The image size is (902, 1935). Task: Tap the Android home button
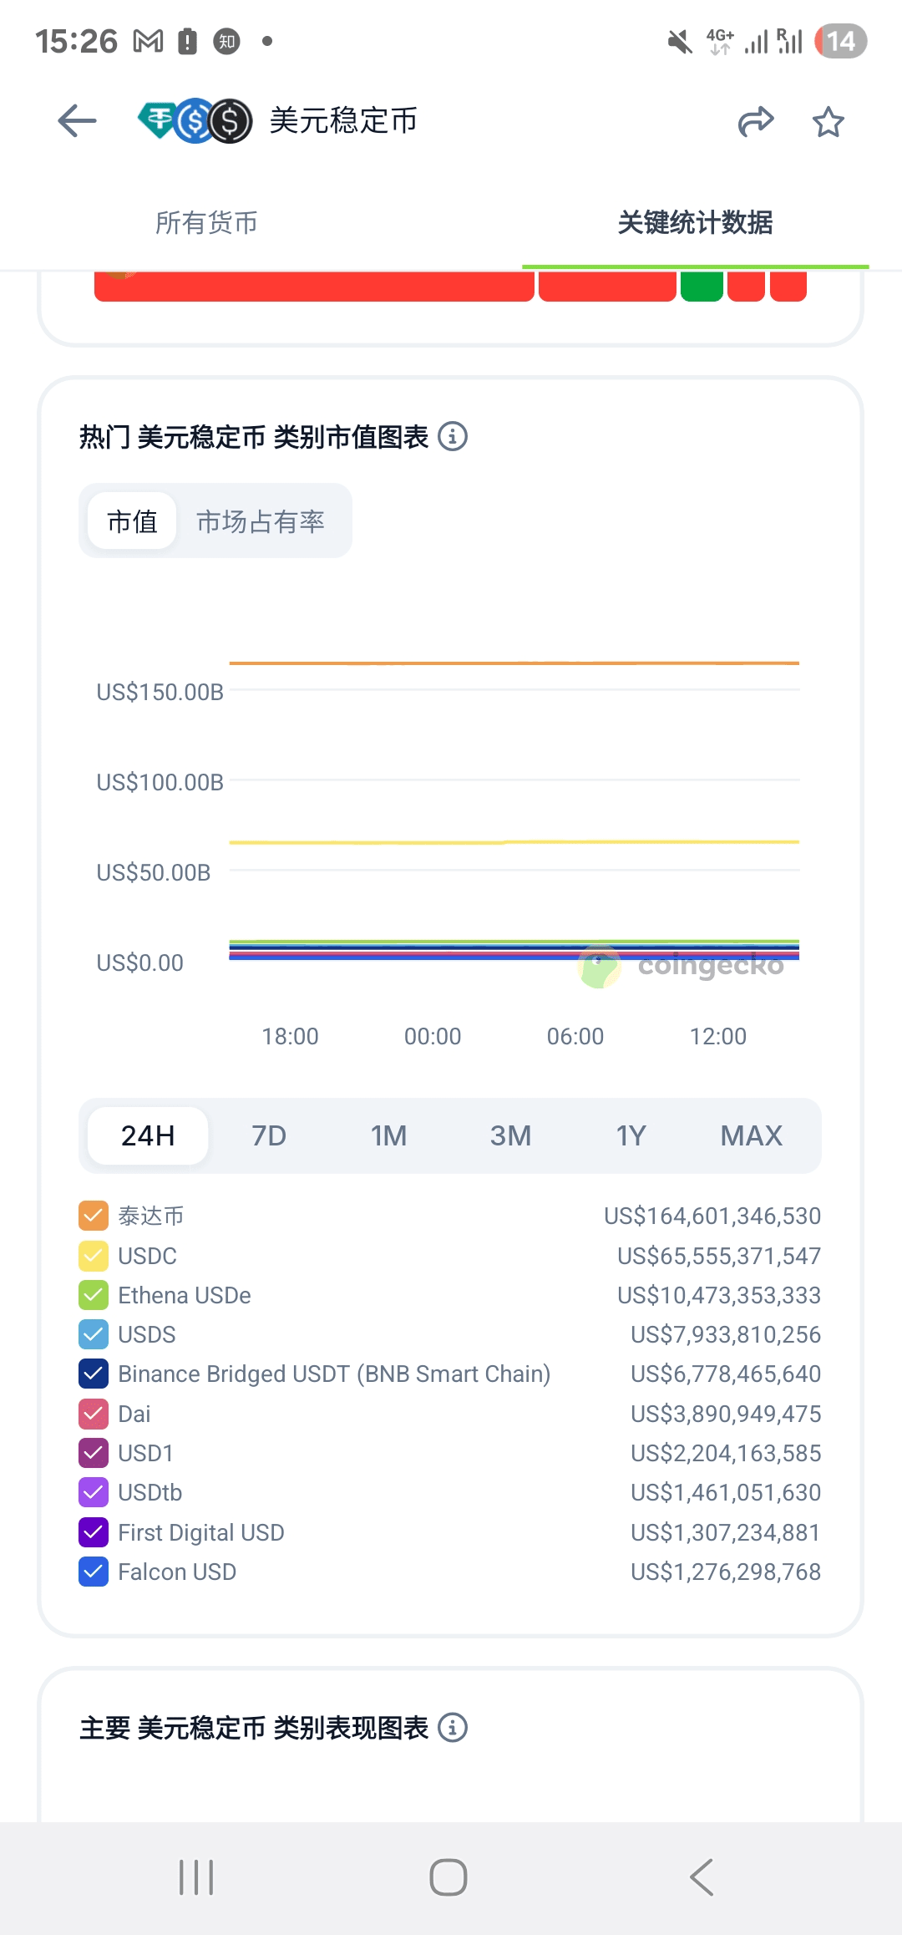448,1877
